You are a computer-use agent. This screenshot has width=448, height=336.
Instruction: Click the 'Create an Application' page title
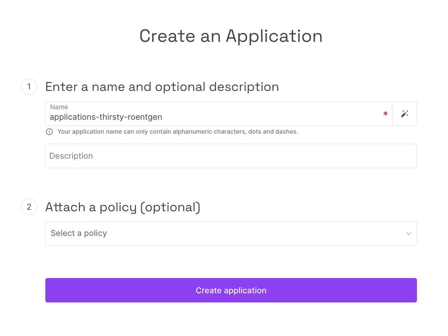pos(231,36)
